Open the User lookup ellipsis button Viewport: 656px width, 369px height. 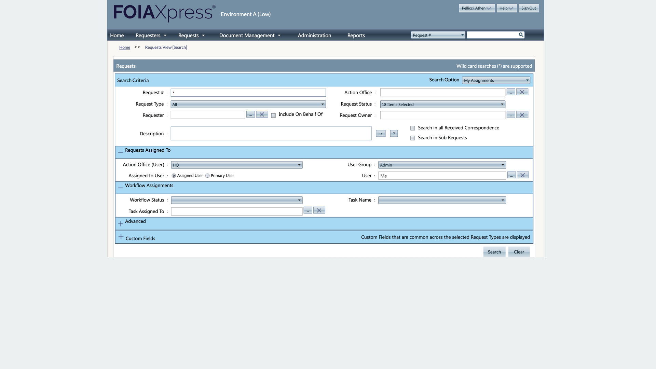(x=511, y=175)
